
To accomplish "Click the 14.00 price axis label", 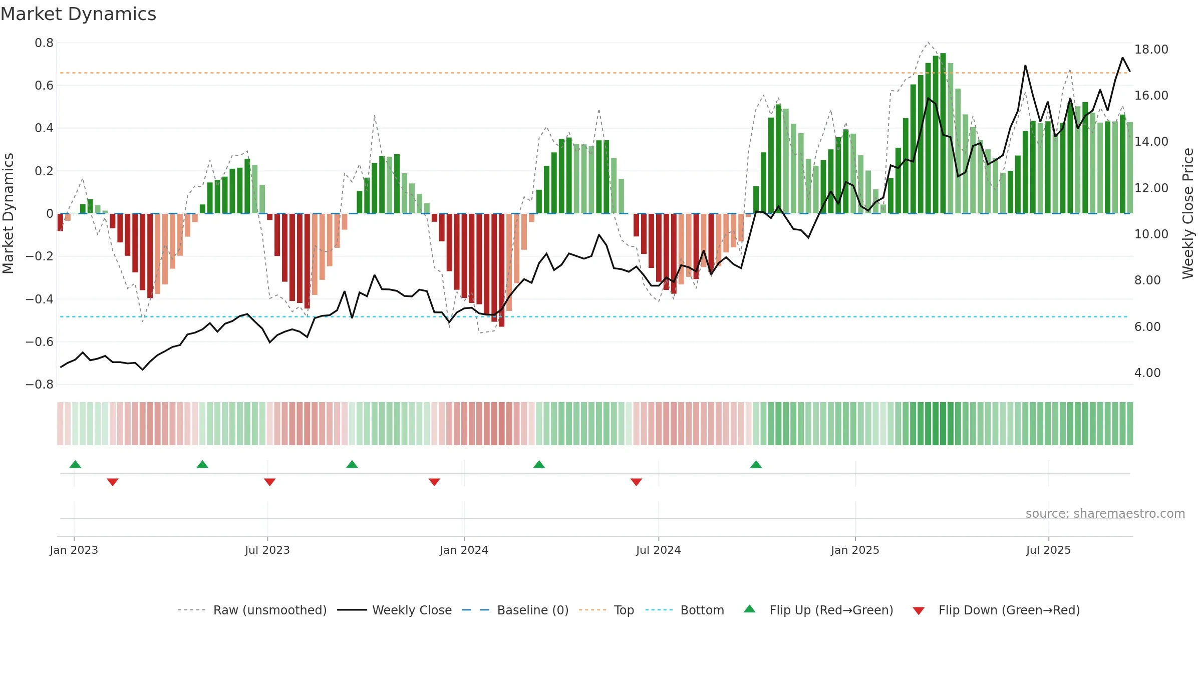I will click(1151, 141).
